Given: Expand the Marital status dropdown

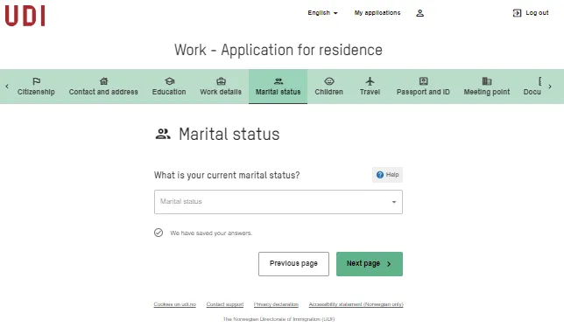Looking at the screenshot, I should [x=278, y=202].
